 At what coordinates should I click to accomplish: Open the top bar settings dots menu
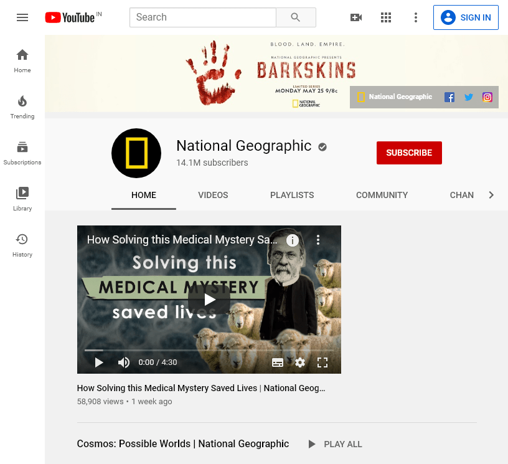416,17
